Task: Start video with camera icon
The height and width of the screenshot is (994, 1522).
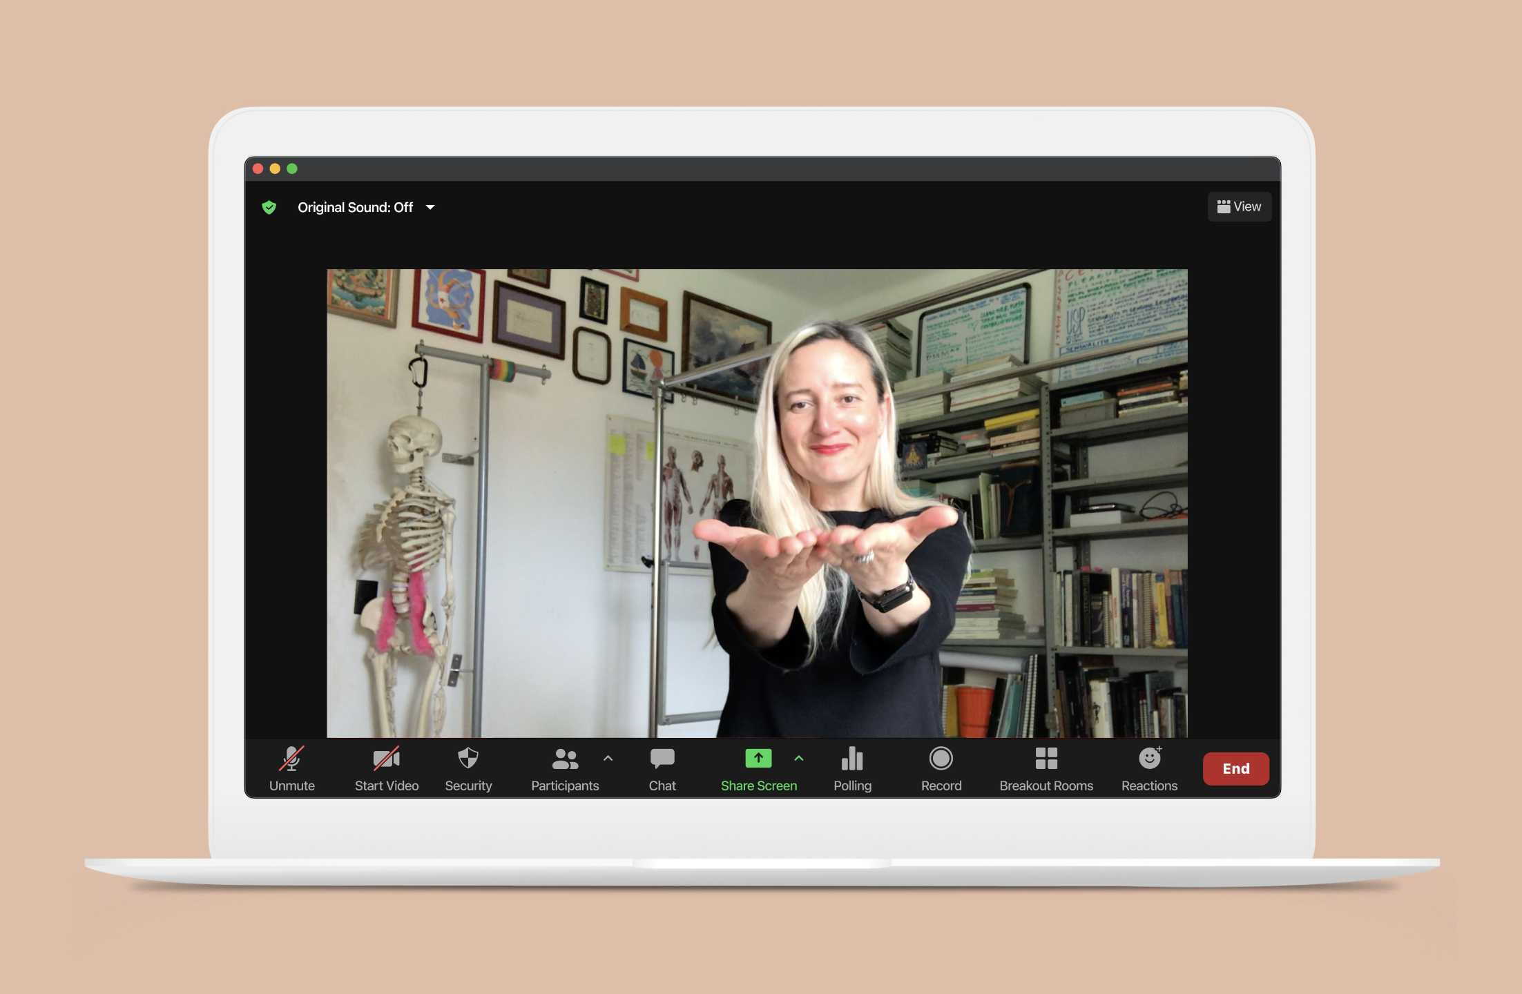Action: point(386,768)
